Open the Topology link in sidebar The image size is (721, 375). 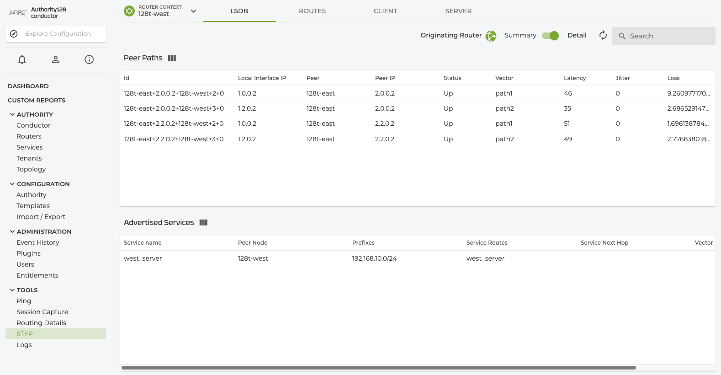pyautogui.click(x=31, y=169)
